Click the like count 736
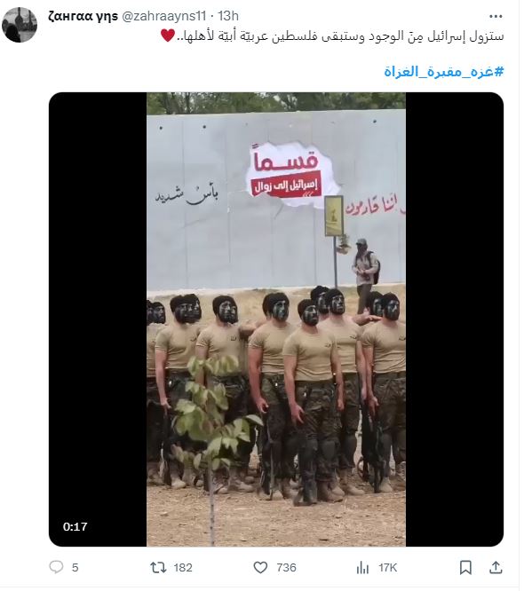Image resolution: width=524 pixels, height=591 pixels. click(x=286, y=568)
